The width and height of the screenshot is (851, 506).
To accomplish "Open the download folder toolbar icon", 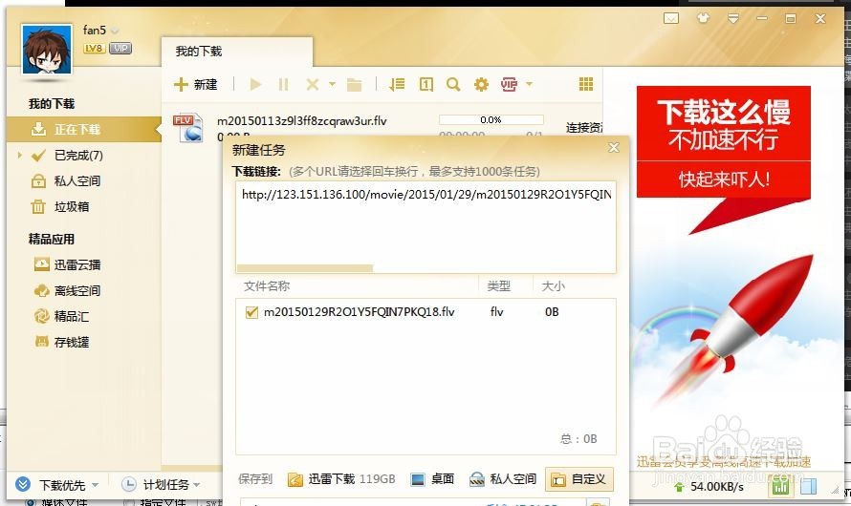I will 355,85.
